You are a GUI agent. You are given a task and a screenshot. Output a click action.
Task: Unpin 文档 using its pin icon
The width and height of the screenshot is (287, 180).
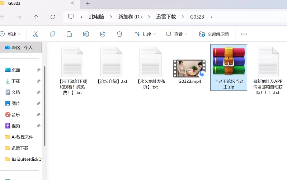point(38,92)
